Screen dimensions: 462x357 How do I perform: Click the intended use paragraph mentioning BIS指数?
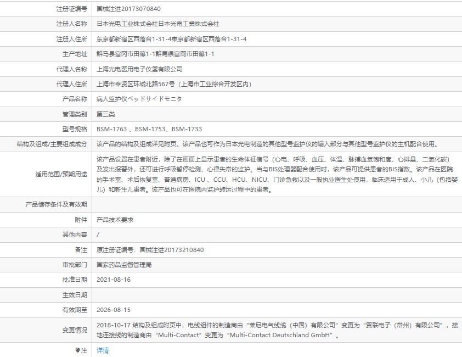(277, 174)
